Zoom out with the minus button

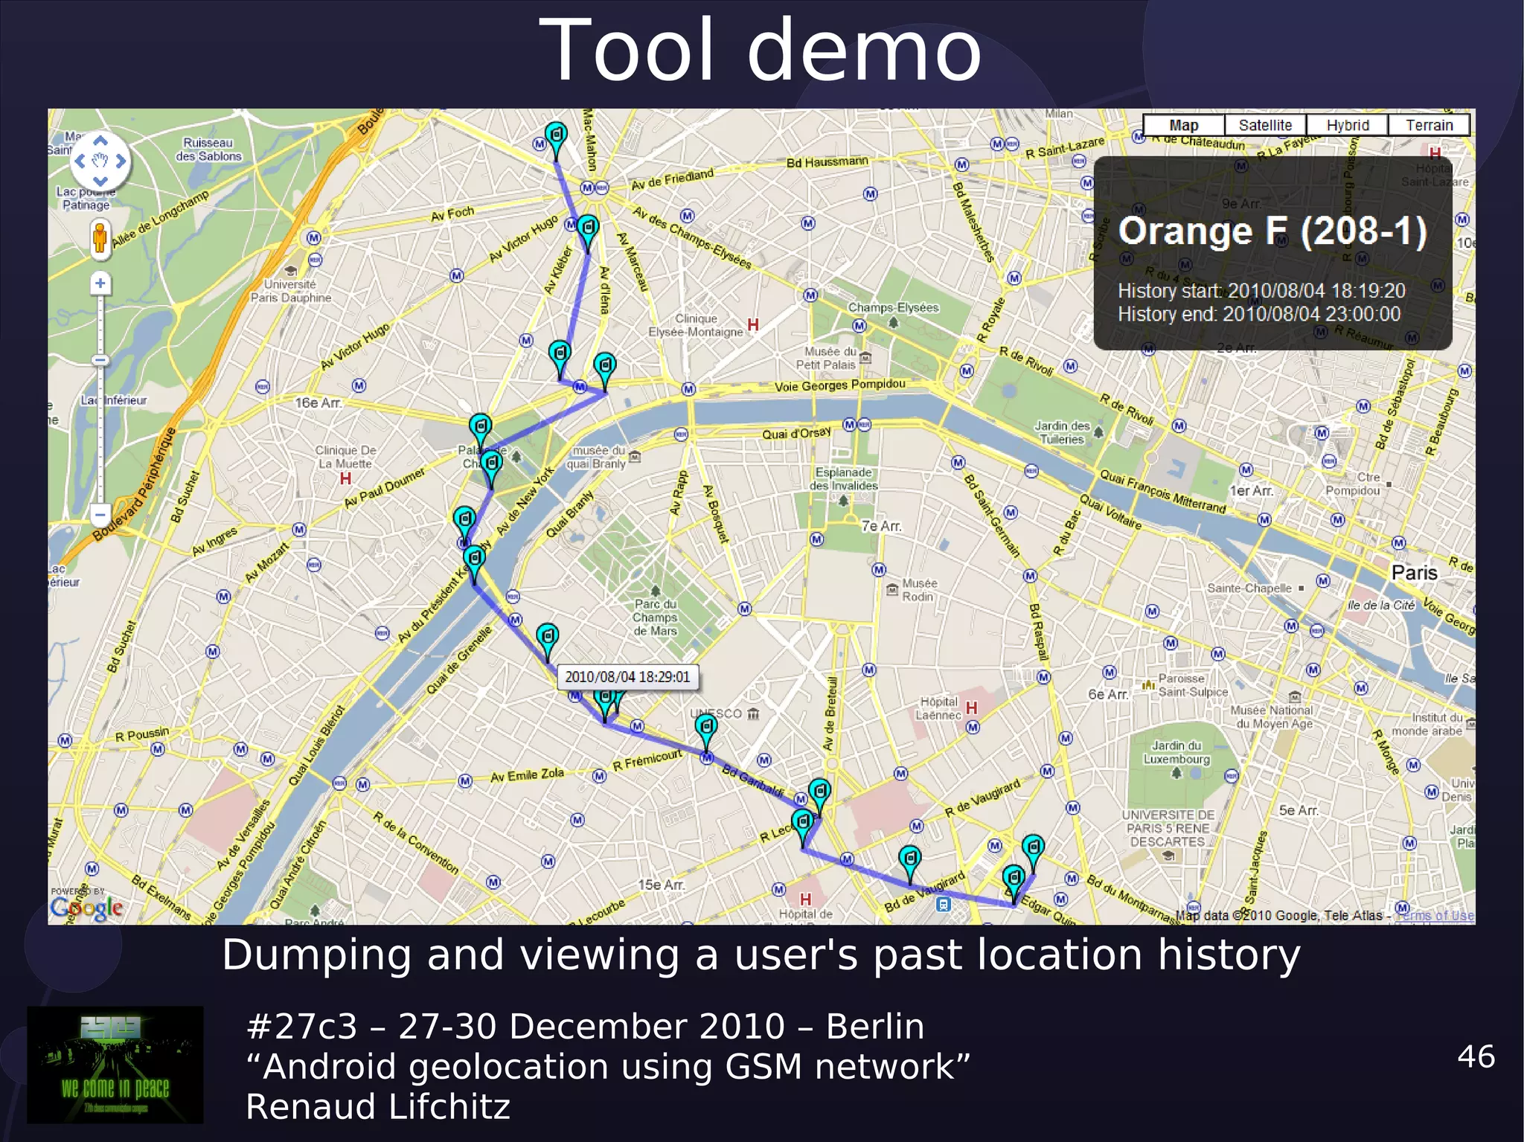click(x=100, y=514)
